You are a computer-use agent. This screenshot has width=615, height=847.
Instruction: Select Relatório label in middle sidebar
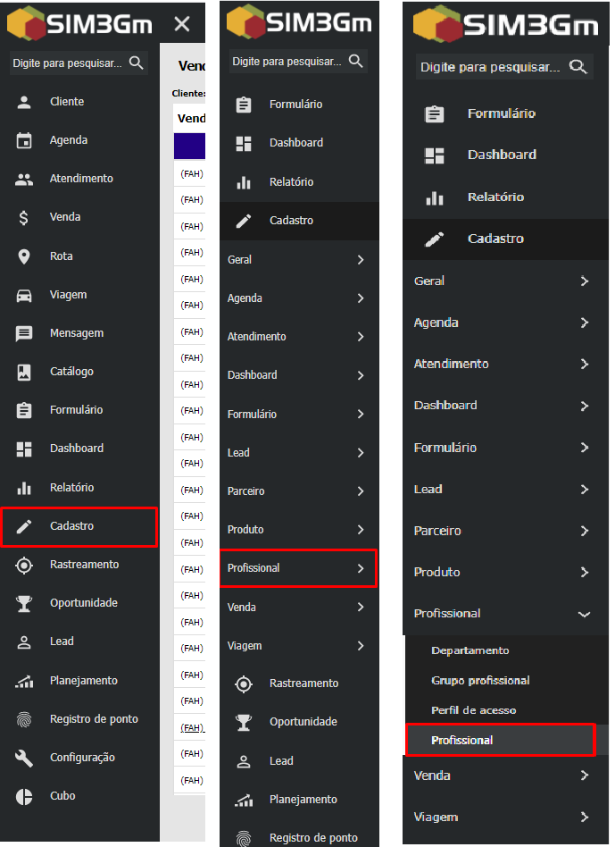tap(291, 182)
